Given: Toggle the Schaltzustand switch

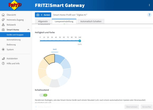Looking at the screenshot, I should click(43, 95).
